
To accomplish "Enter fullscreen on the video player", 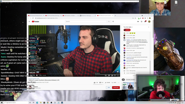I will 118,75.
